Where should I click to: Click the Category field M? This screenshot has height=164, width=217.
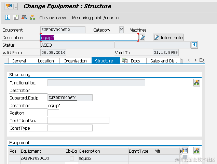pyautogui.click(x=121, y=30)
